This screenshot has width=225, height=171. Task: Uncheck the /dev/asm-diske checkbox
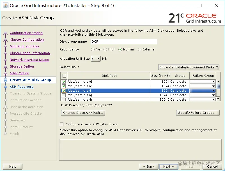[x=64, y=86]
